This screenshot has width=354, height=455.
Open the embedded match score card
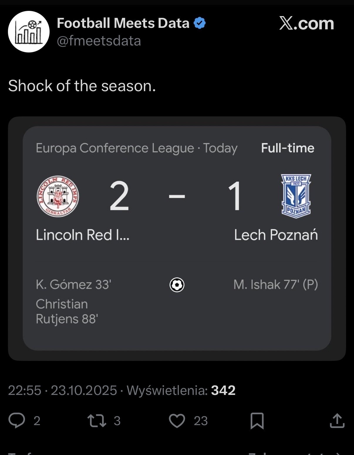[177, 238]
